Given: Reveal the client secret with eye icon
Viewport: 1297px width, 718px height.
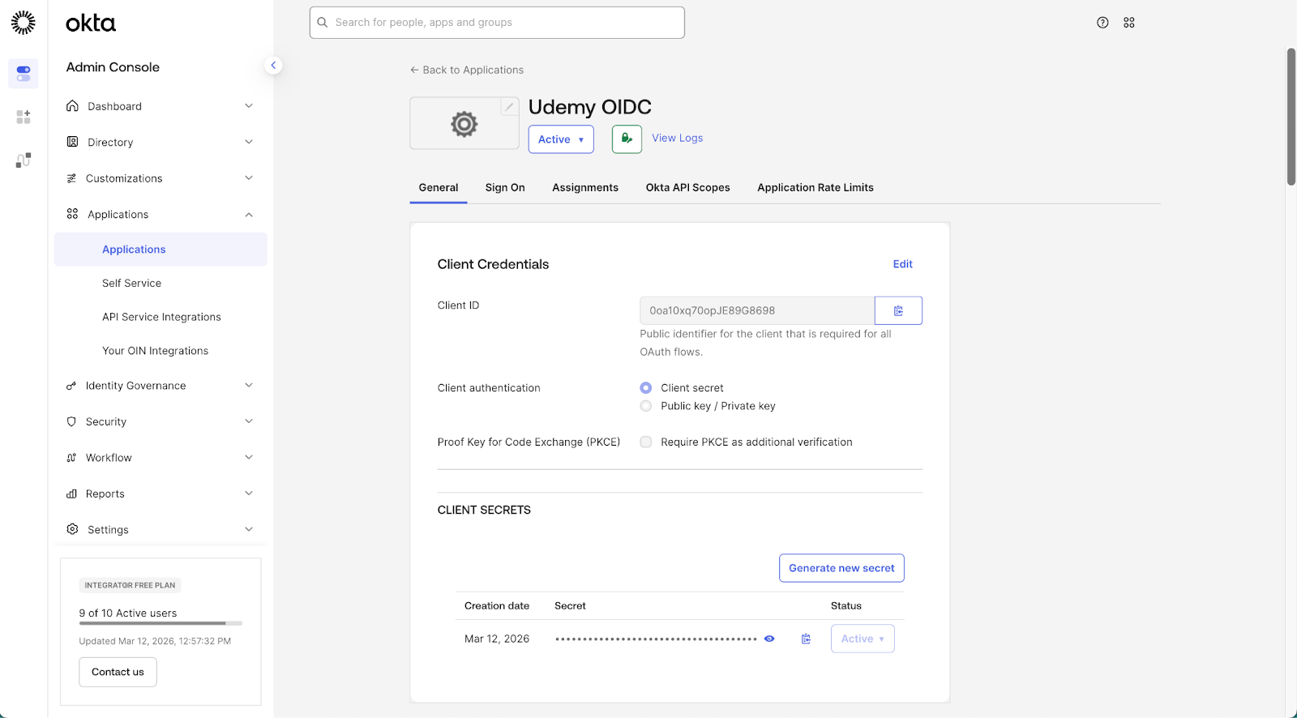Looking at the screenshot, I should pos(769,639).
